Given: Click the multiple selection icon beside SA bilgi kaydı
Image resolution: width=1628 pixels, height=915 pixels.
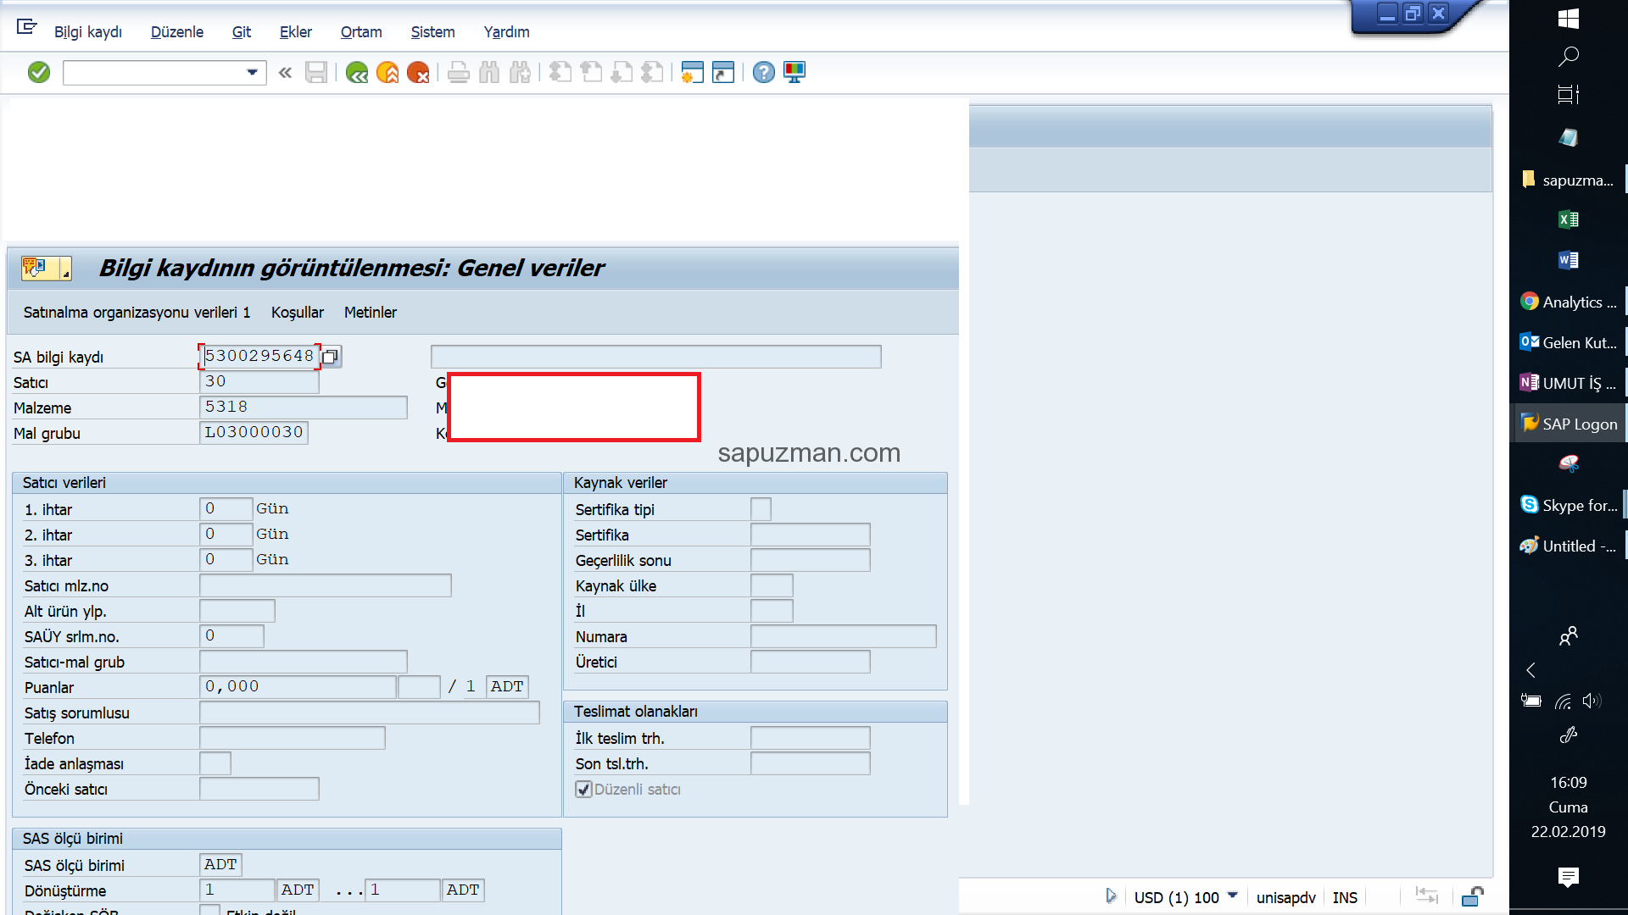Looking at the screenshot, I should click(330, 357).
